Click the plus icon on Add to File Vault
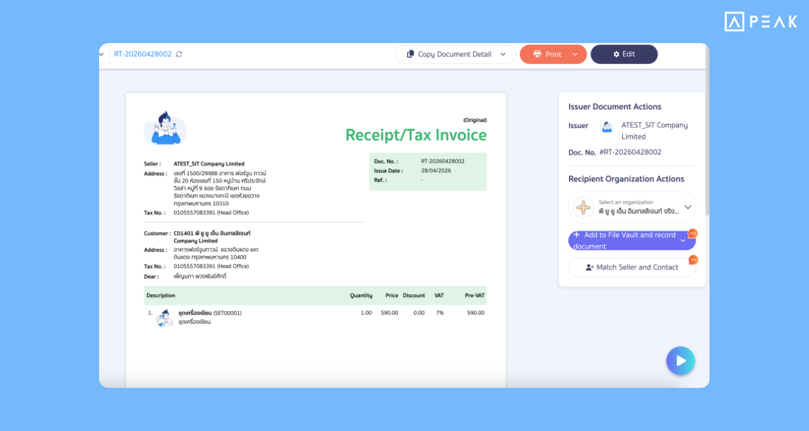 [x=576, y=235]
